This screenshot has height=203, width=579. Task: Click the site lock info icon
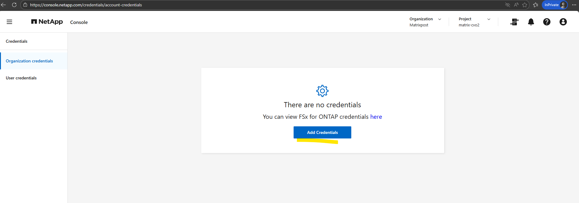25,5
